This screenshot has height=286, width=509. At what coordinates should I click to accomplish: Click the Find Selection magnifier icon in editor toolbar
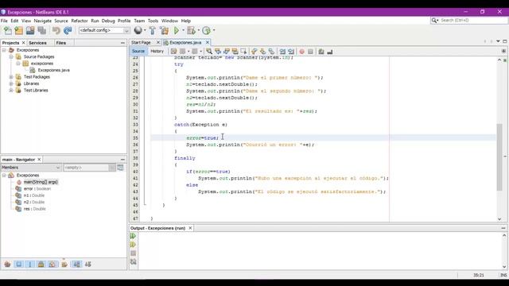(x=209, y=51)
